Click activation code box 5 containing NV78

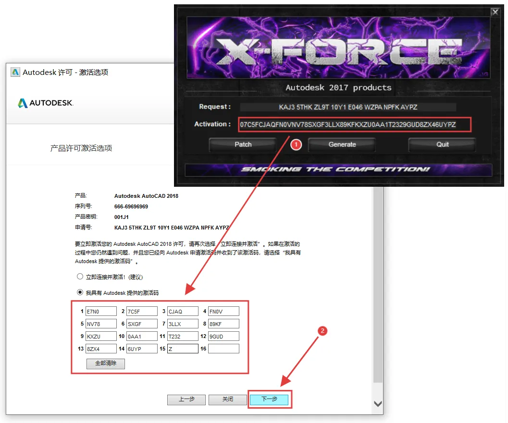pyautogui.click(x=101, y=324)
